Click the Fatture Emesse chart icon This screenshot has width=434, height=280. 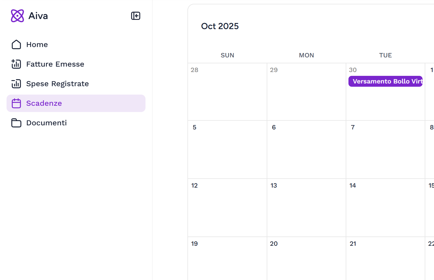16,64
